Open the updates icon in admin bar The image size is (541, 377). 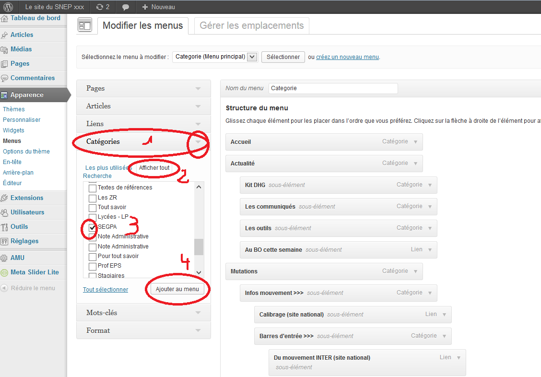pyautogui.click(x=99, y=7)
